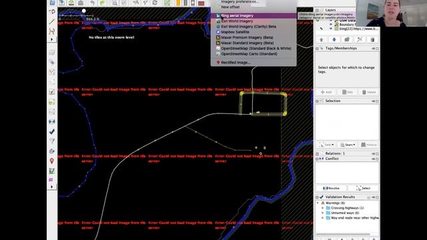
Task: Click the magnifier Search icon in top toolbar
Action: tap(115, 3)
